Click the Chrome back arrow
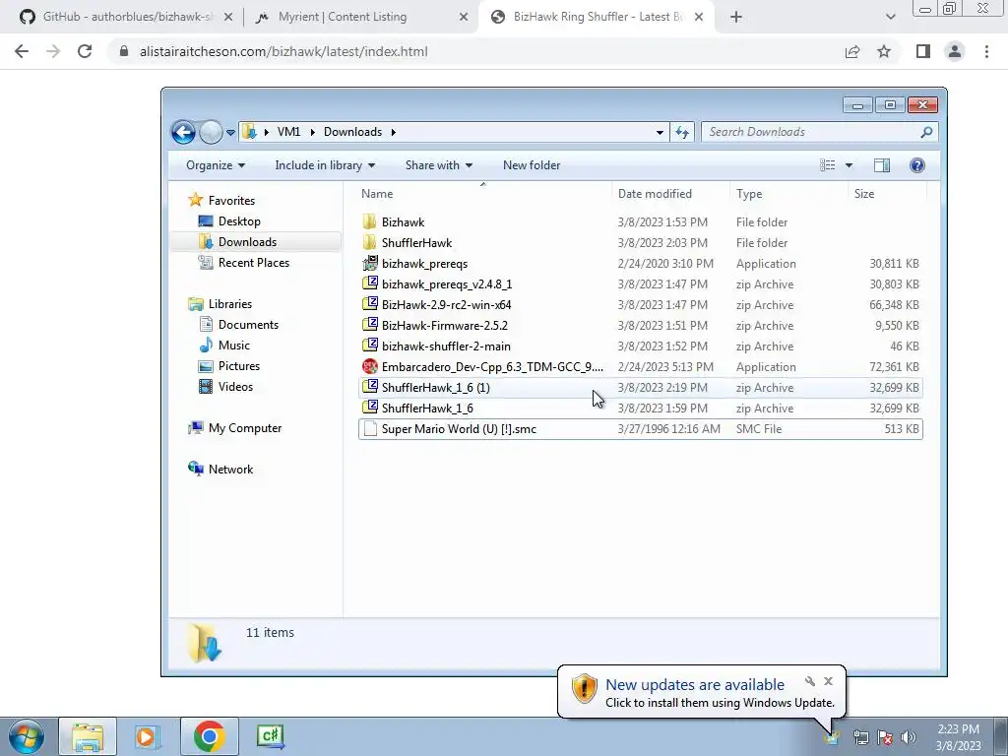This screenshot has height=756, width=1008. 22,51
